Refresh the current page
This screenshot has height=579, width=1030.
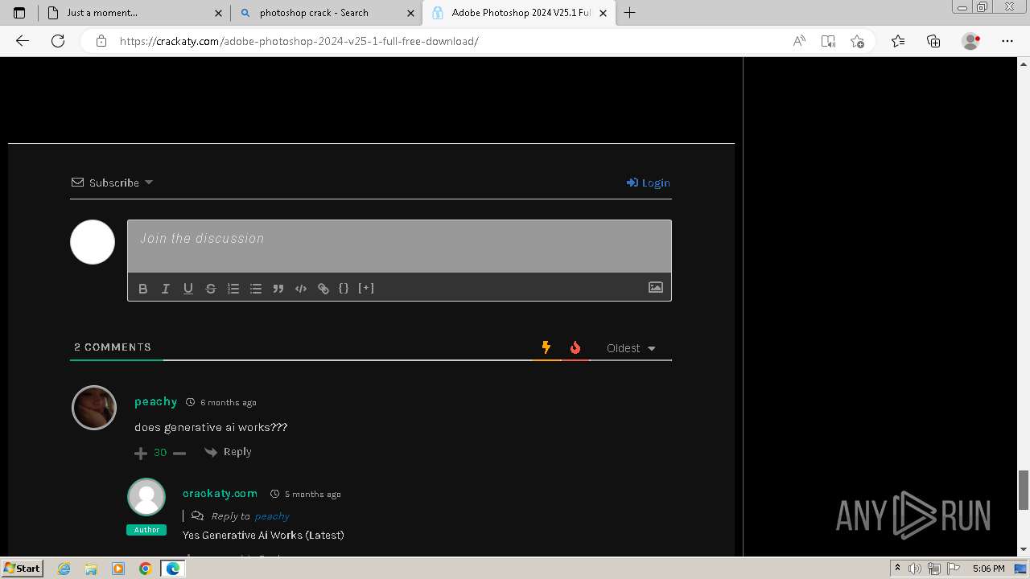tap(58, 41)
